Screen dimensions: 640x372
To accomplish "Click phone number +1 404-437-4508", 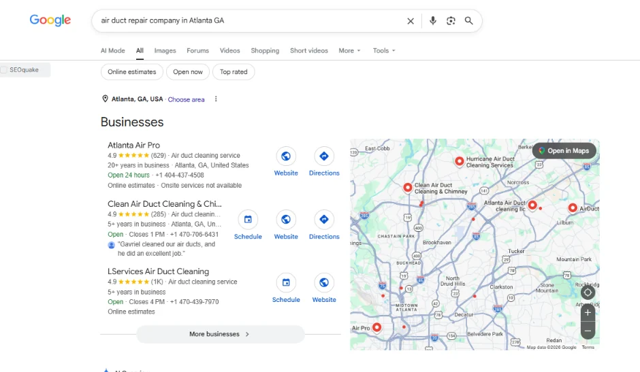I will click(180, 175).
